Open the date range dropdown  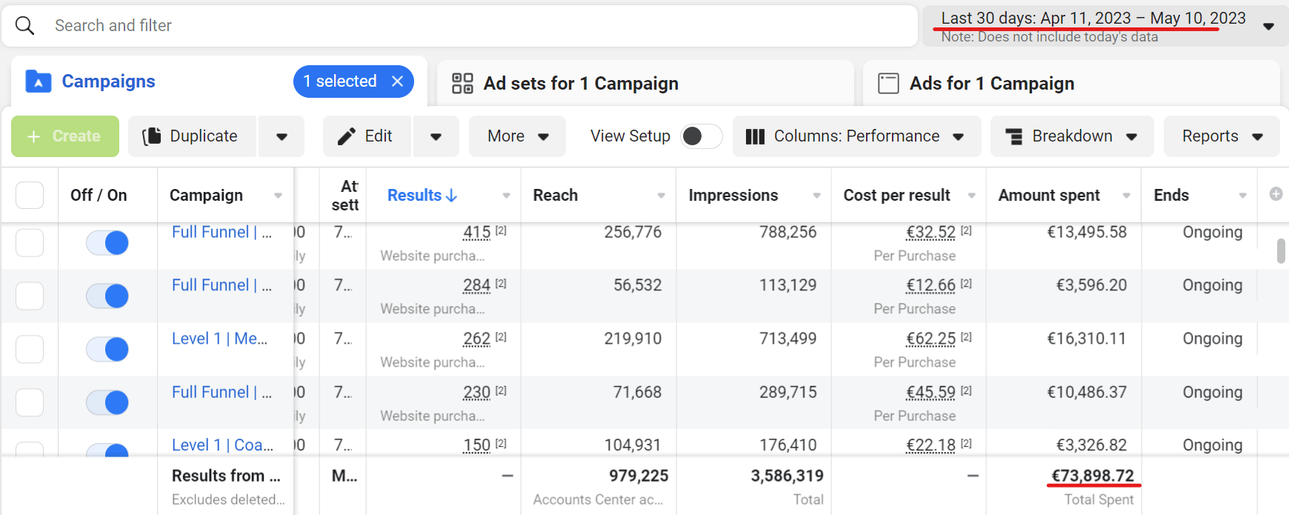pyautogui.click(x=1268, y=26)
